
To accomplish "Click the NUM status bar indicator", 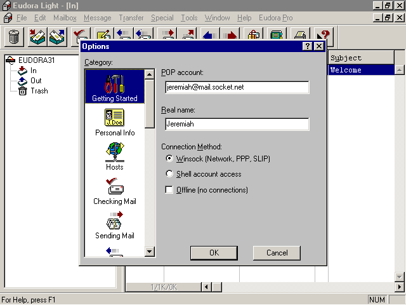I will pos(377,299).
